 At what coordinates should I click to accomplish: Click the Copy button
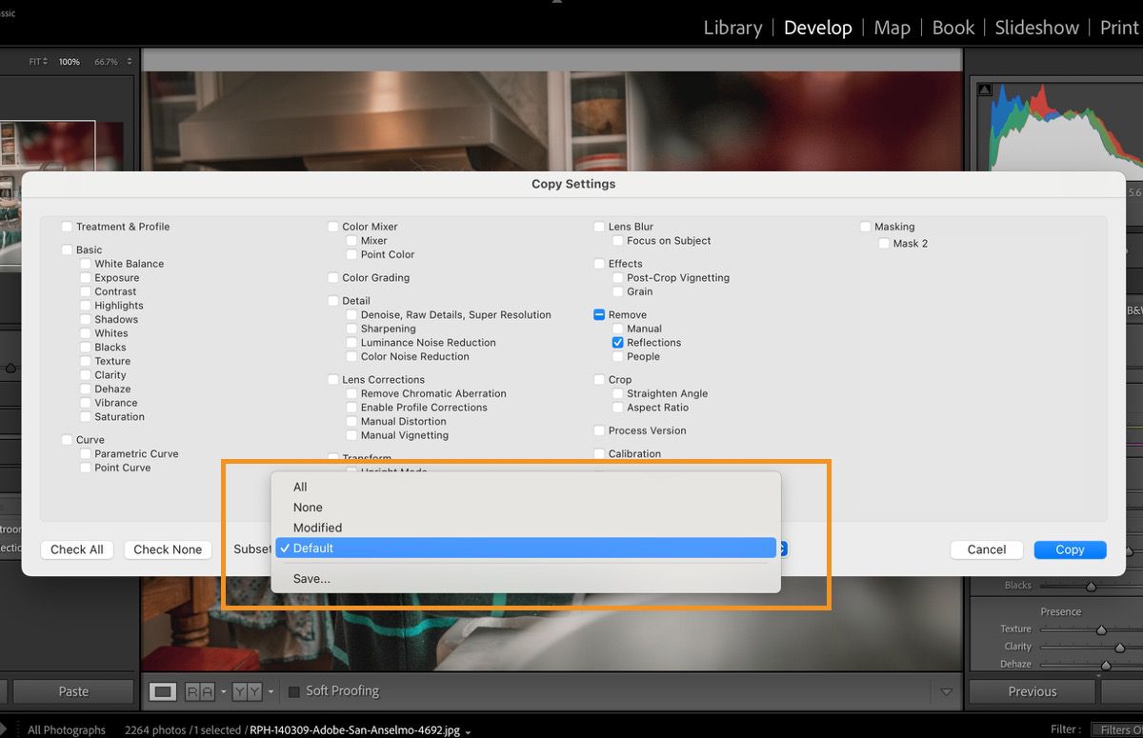[x=1070, y=549]
